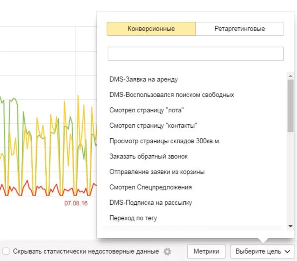Choose Смотрел страницу "лота" goal
Screen dimensions: 297x261
(x=147, y=110)
